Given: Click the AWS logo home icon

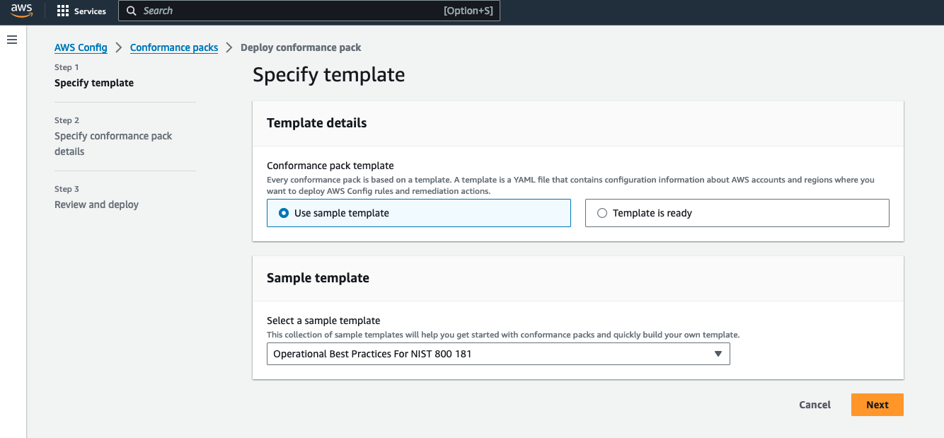Looking at the screenshot, I should tap(21, 11).
